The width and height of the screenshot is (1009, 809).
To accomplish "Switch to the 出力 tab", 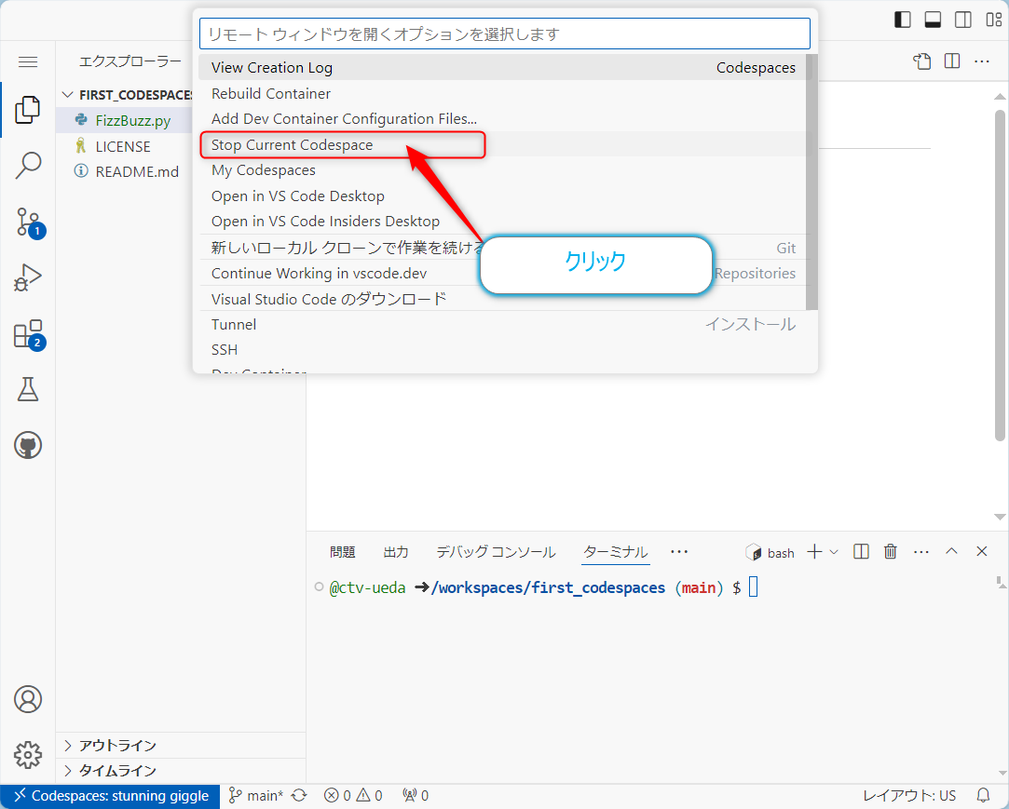I will pyautogui.click(x=396, y=552).
